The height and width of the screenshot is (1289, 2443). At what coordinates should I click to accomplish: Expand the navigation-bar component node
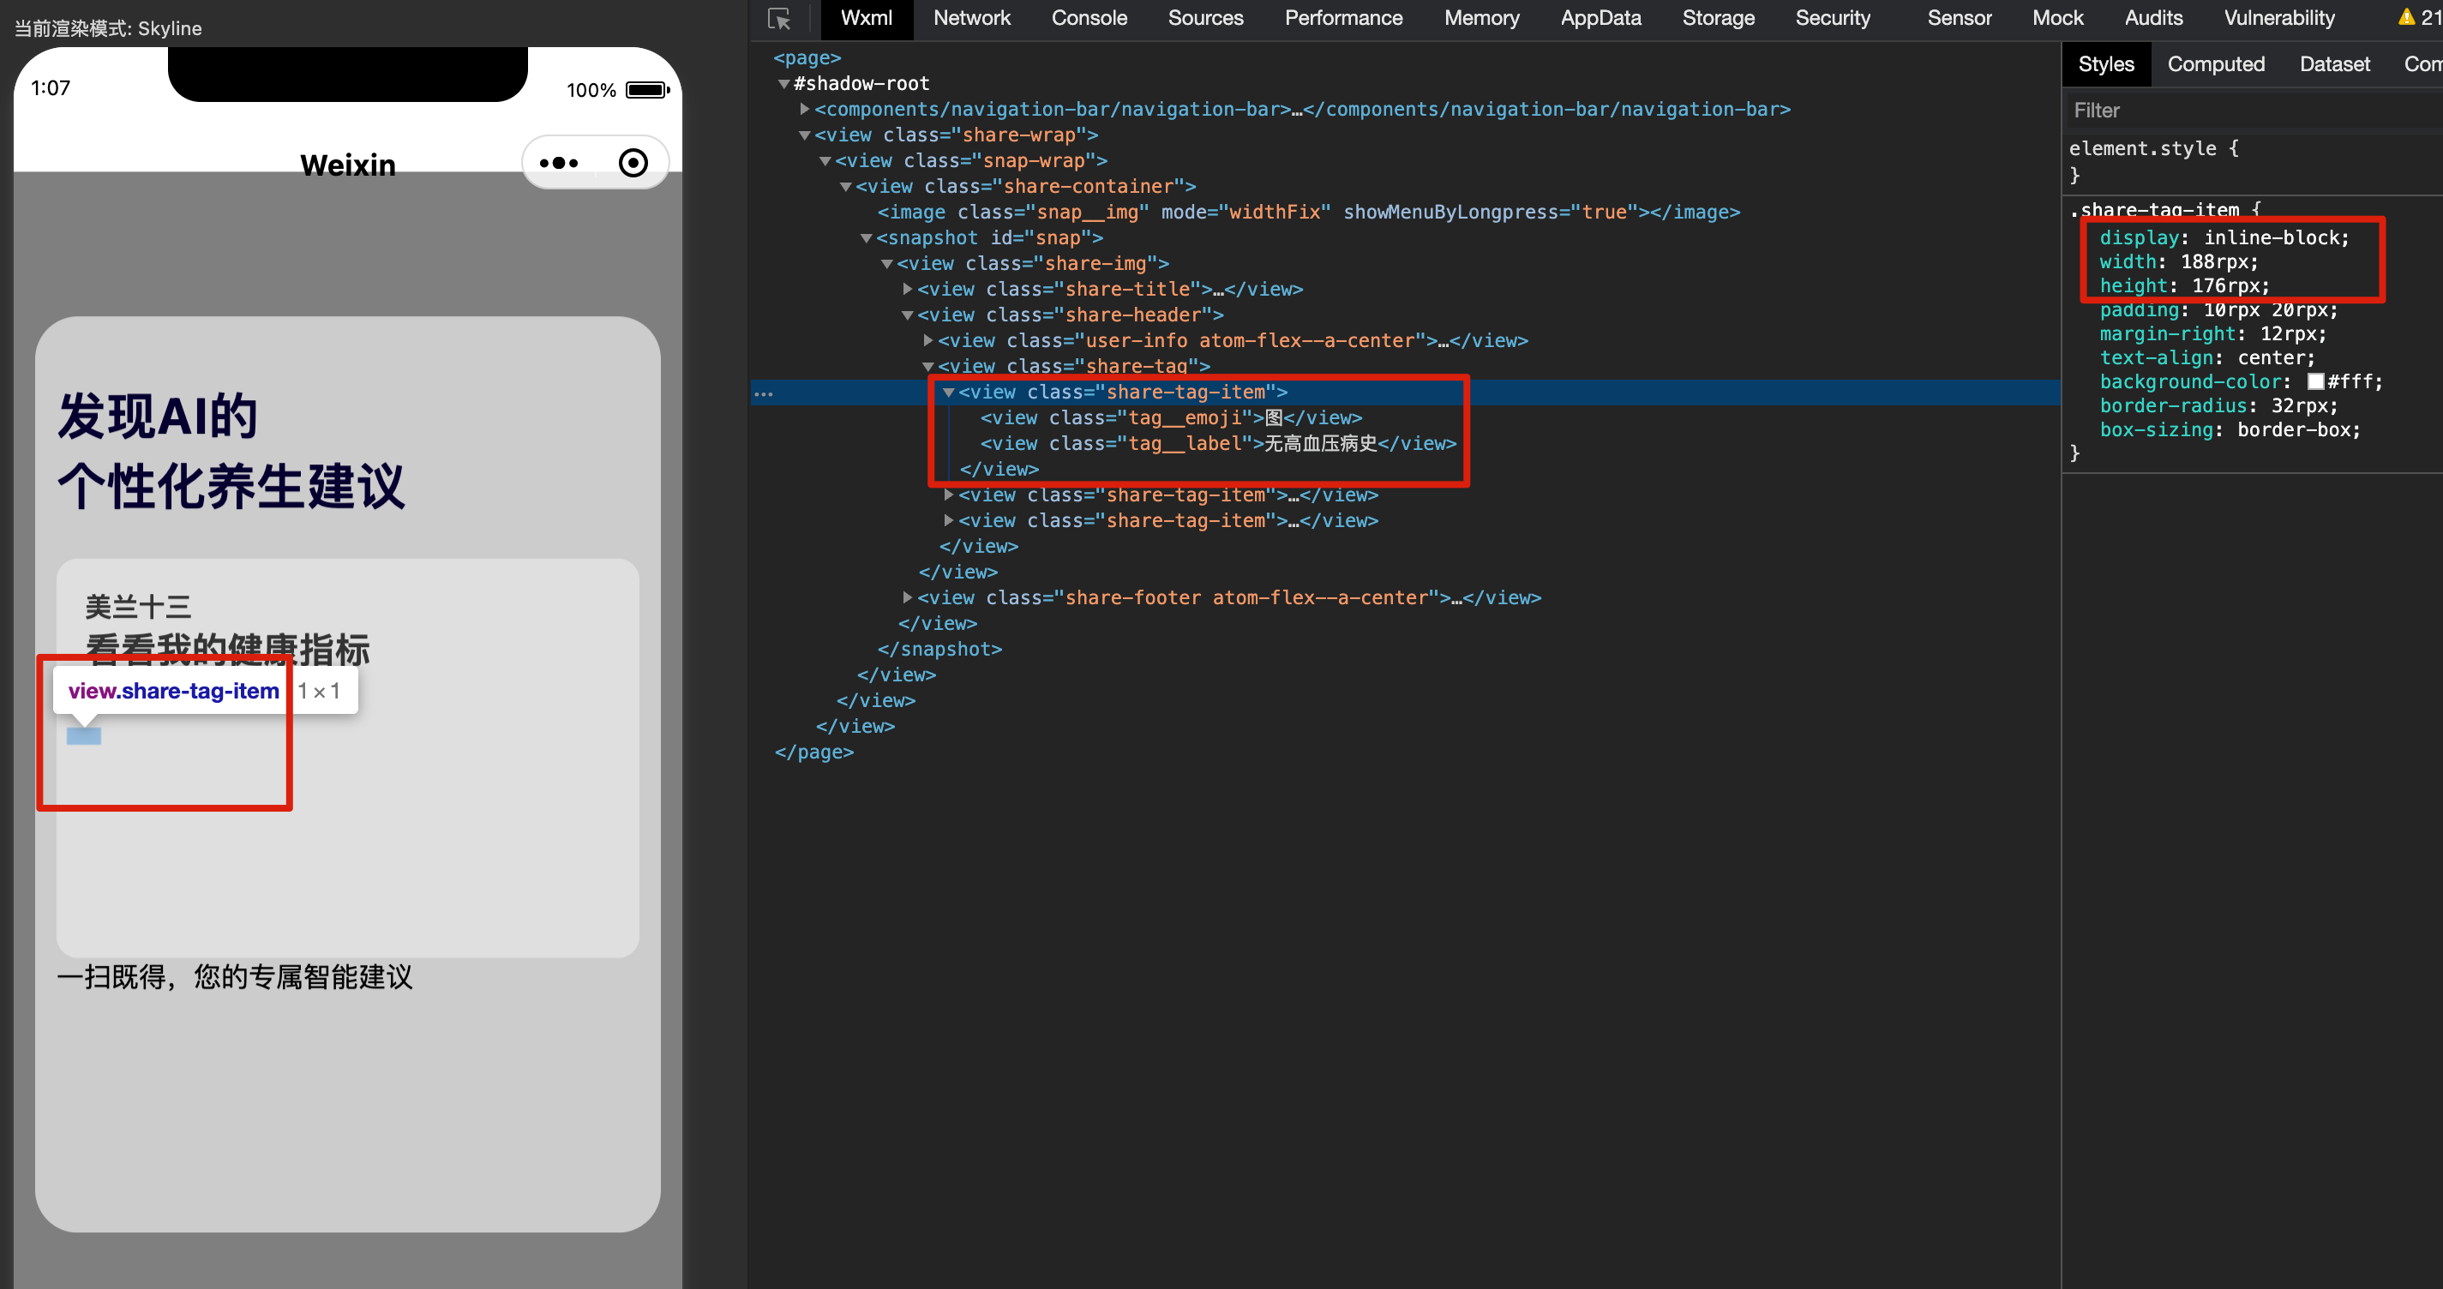(804, 109)
